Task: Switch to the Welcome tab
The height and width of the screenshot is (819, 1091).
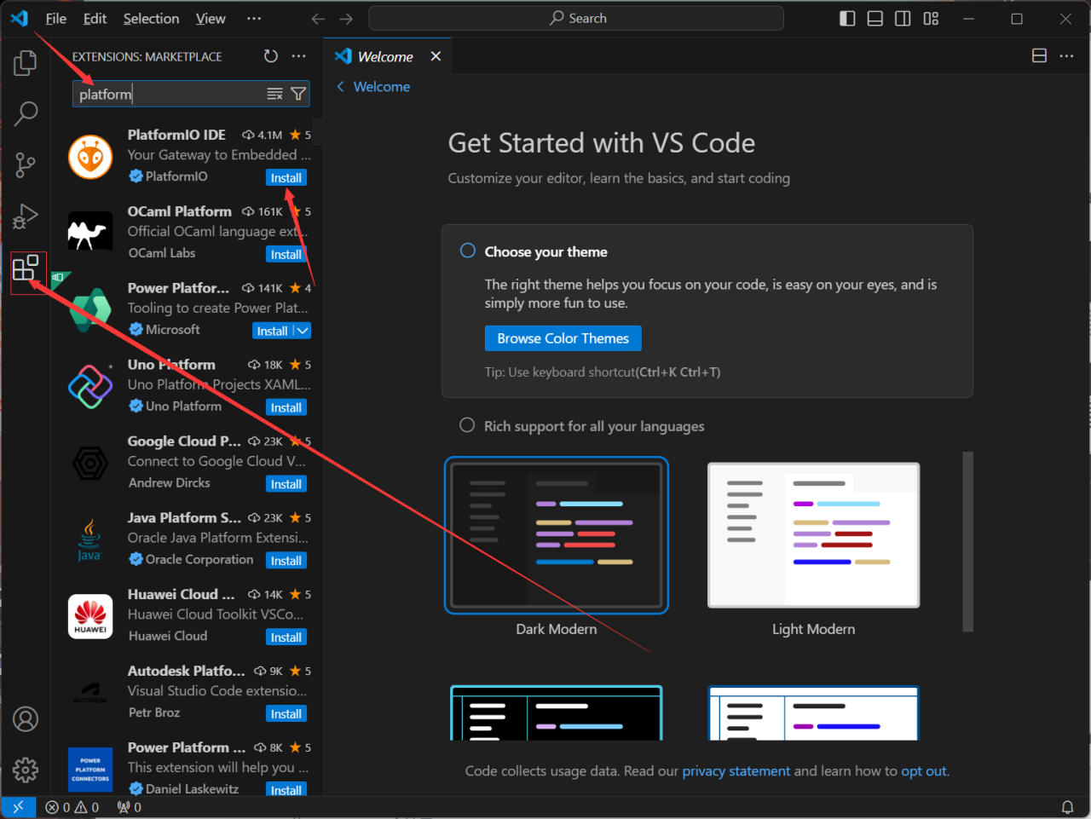Action: point(385,56)
